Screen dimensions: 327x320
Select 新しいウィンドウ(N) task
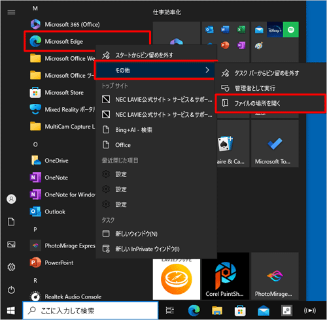[156, 234]
